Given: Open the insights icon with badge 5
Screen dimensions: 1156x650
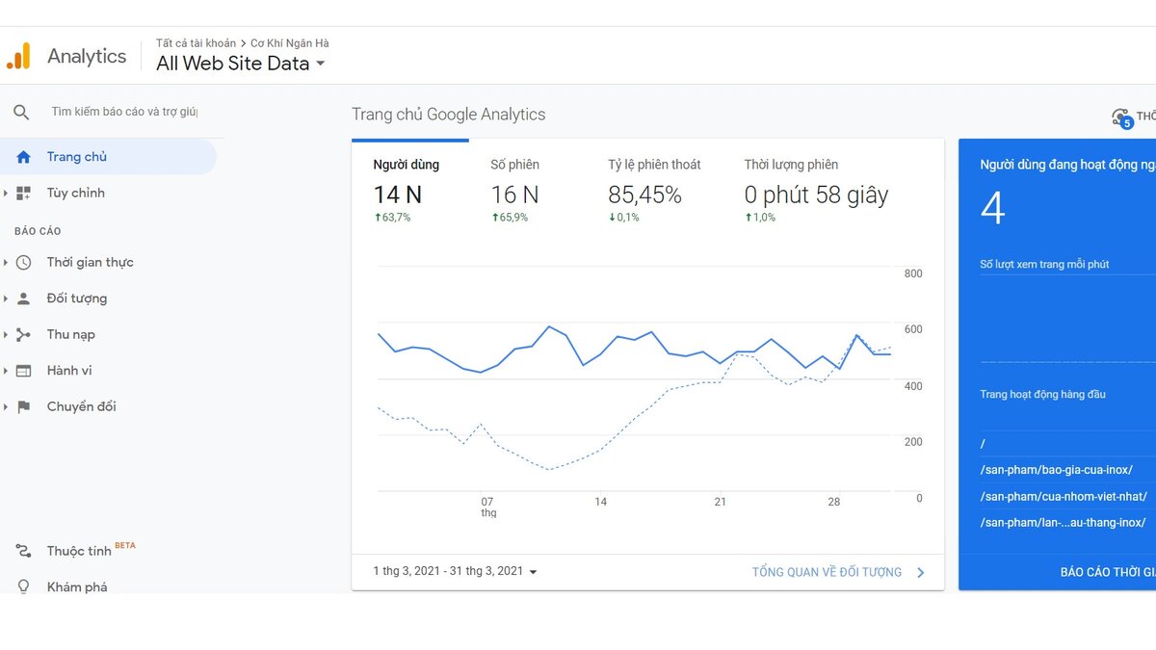Looking at the screenshot, I should coord(1122,117).
